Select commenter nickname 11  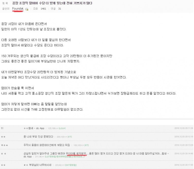[2, 128]
